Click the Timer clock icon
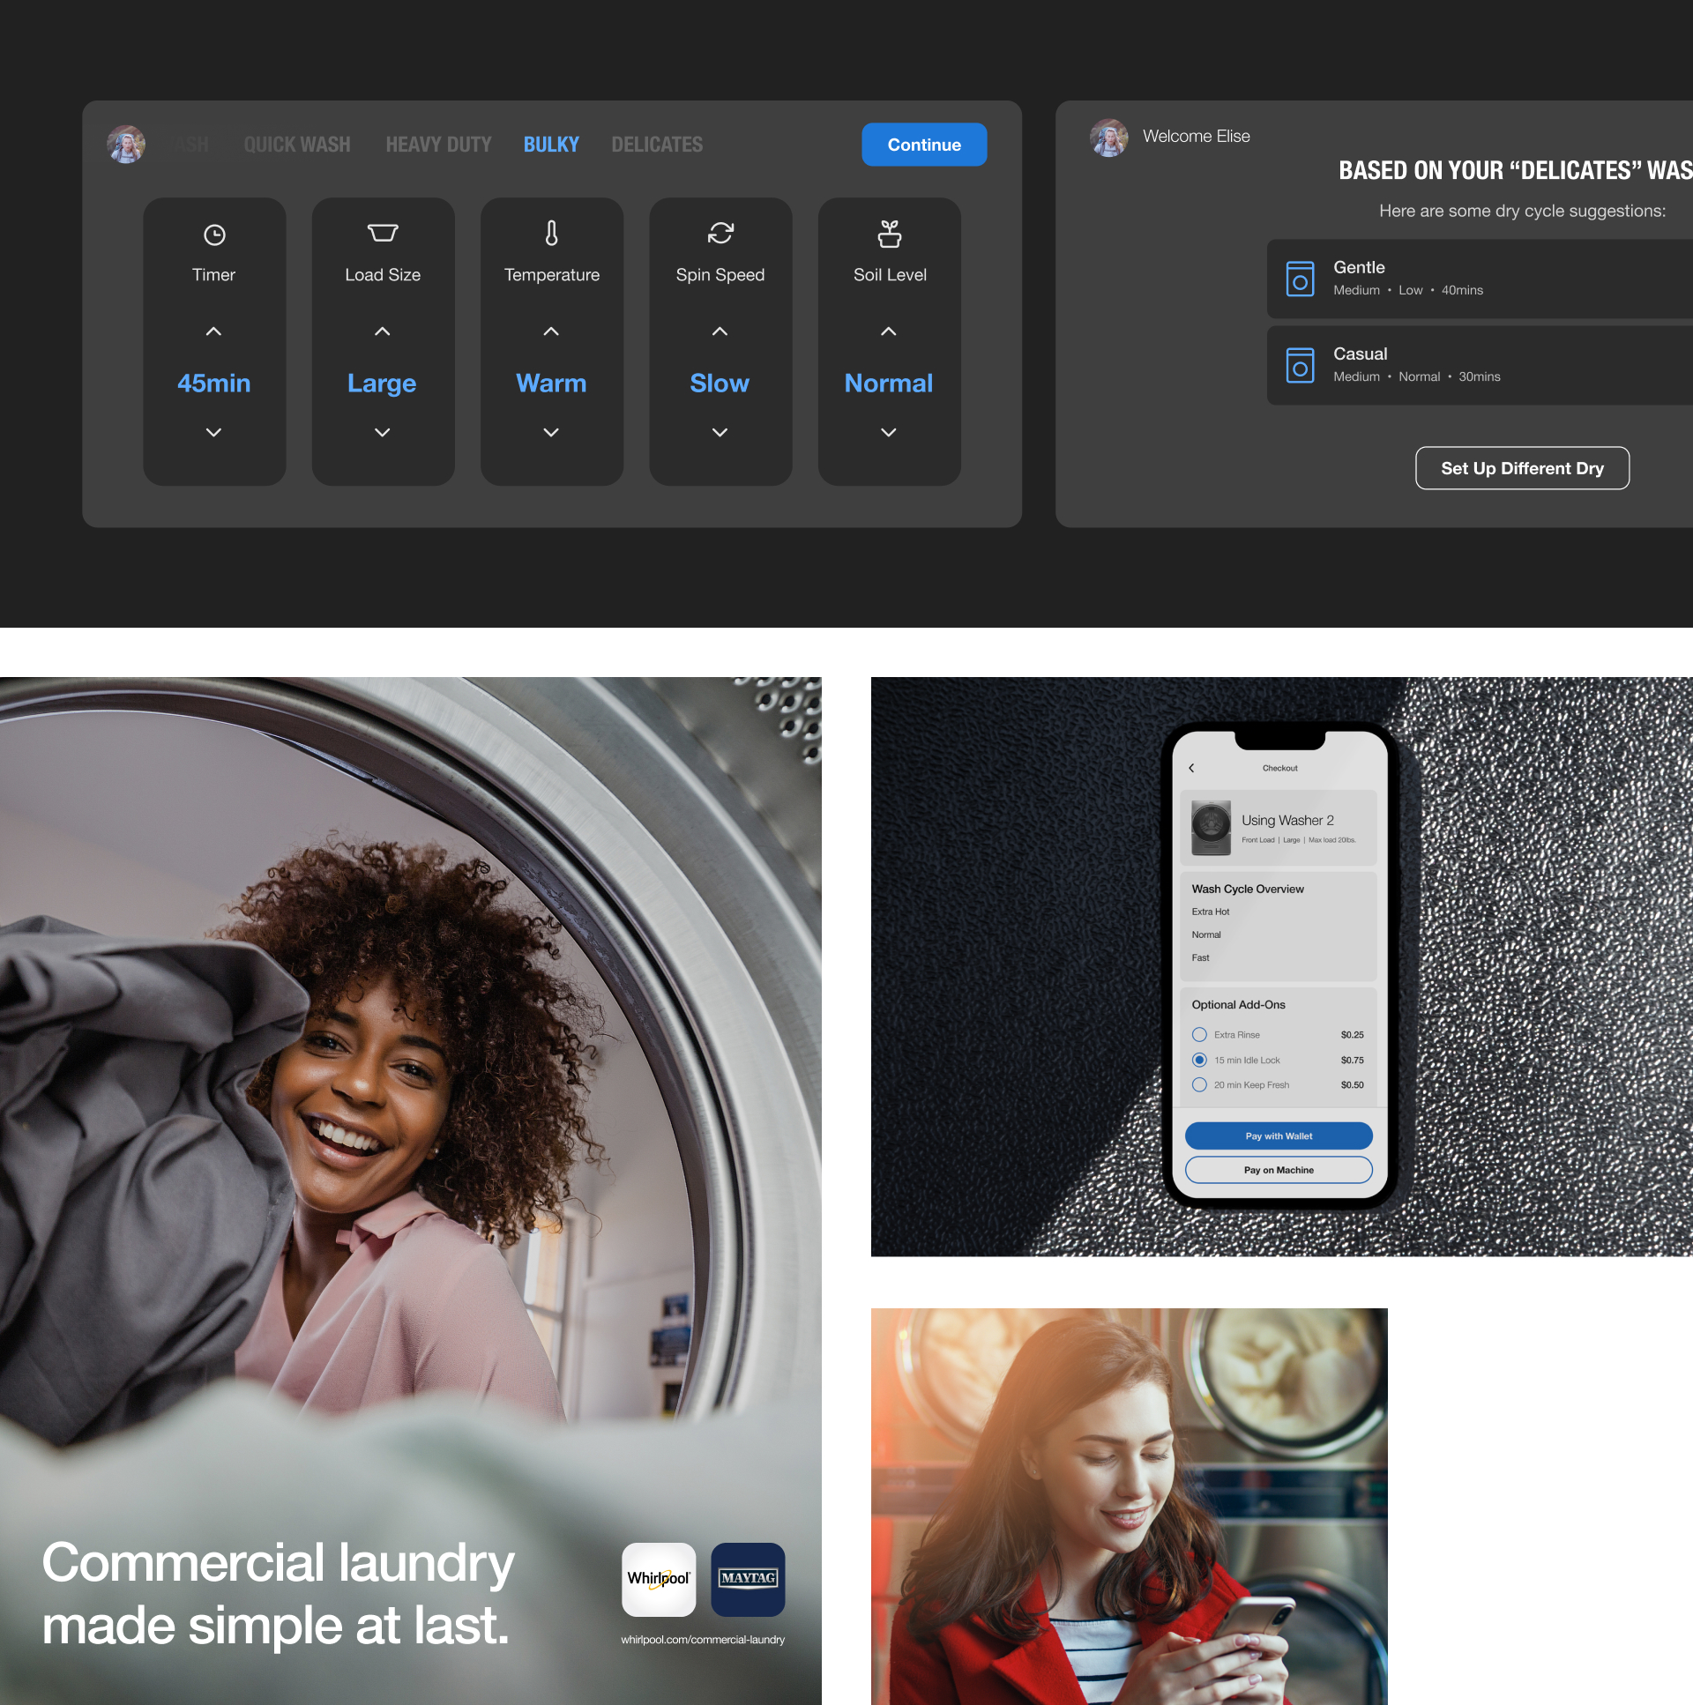The height and width of the screenshot is (1705, 1693). [214, 235]
